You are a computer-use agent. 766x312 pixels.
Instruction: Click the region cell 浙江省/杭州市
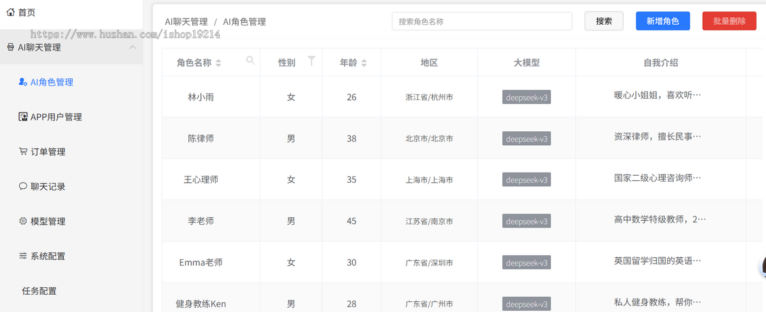click(429, 97)
